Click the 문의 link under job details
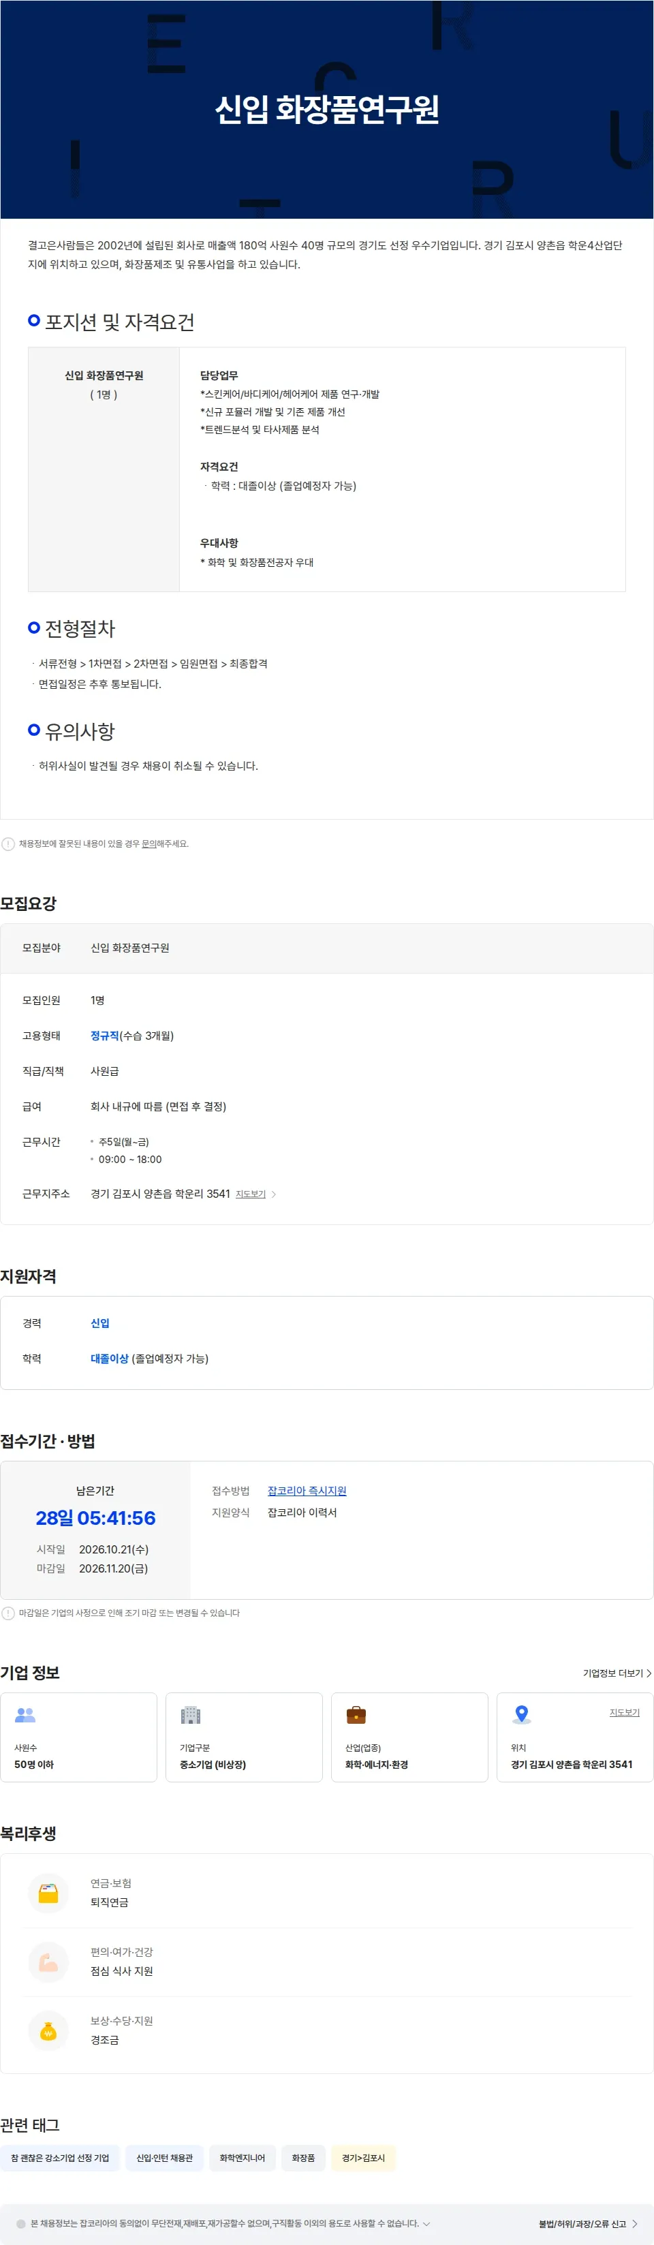 [x=149, y=843]
